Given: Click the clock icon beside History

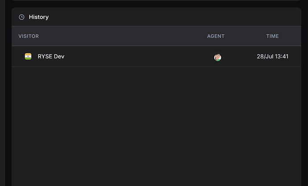Looking at the screenshot, I should pyautogui.click(x=21, y=17).
